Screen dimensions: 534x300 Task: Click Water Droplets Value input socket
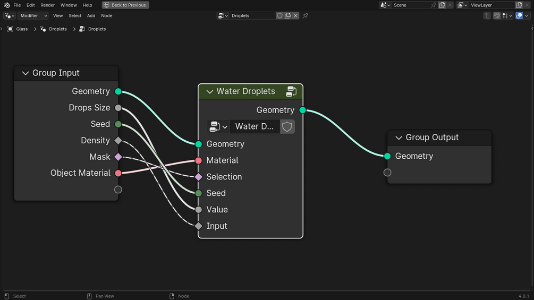(199, 210)
